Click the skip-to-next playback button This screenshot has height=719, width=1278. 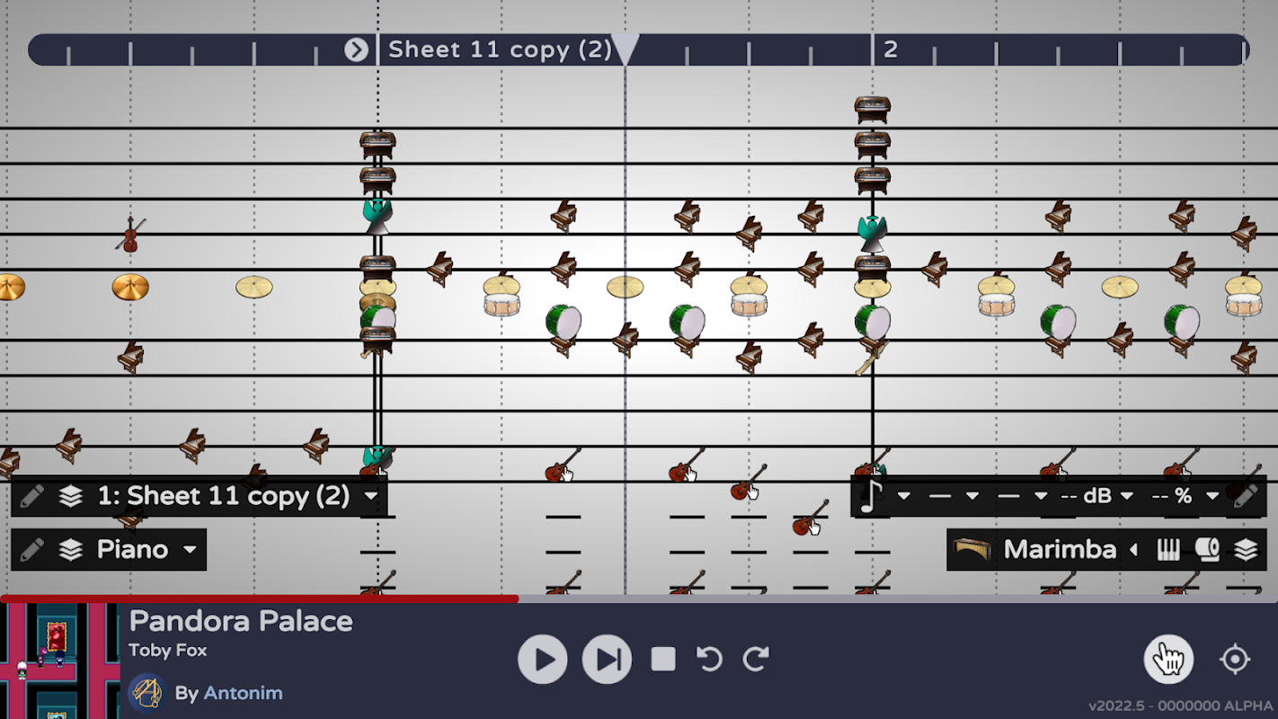click(x=608, y=660)
